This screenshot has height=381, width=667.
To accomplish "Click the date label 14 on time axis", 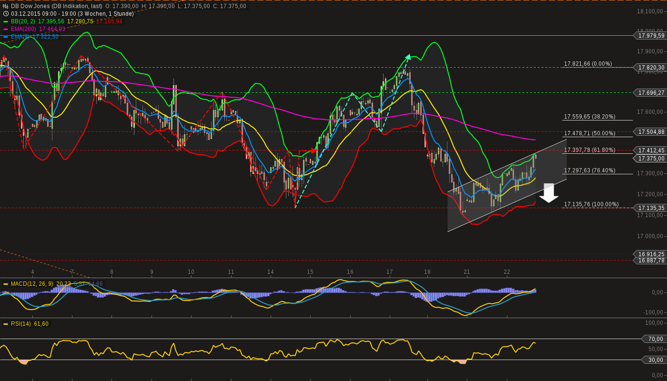I will pyautogui.click(x=271, y=272).
